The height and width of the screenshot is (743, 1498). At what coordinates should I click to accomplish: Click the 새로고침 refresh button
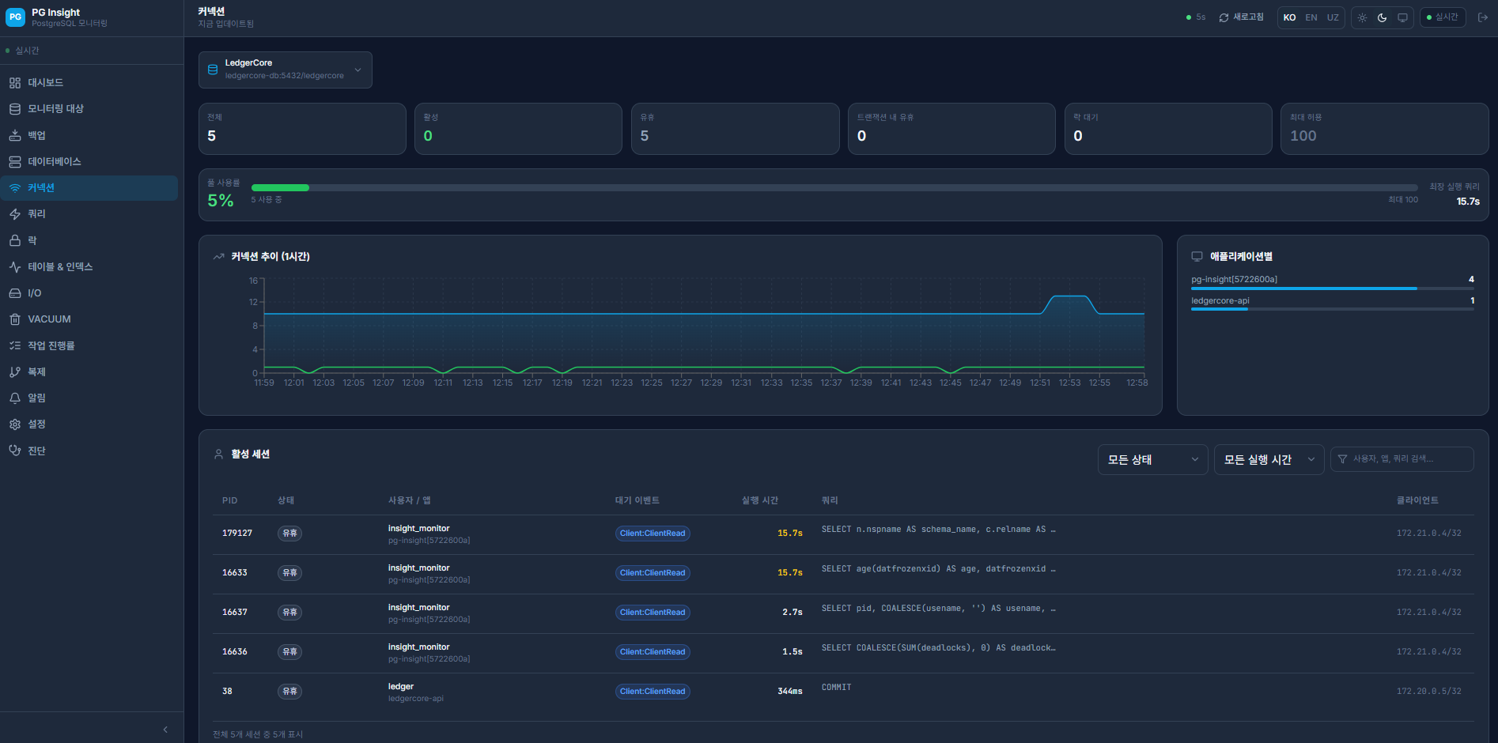[x=1241, y=17]
